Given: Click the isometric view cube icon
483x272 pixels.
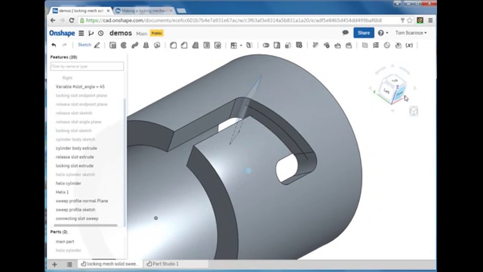Looking at the screenshot, I should click(414, 111).
